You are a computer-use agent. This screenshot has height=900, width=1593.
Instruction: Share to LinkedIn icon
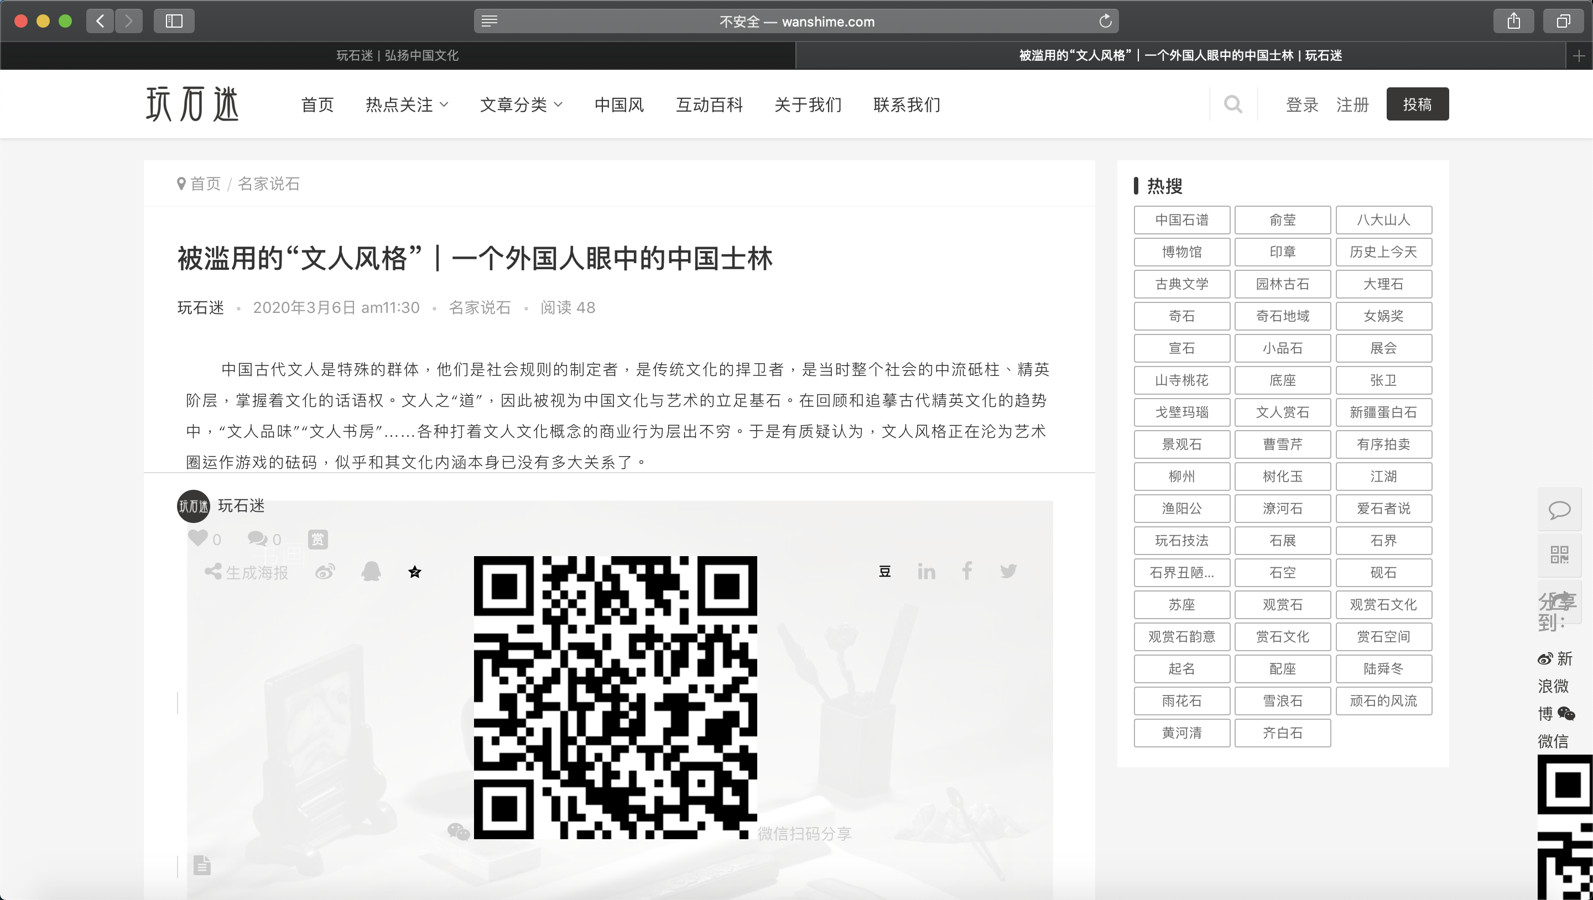point(926,571)
